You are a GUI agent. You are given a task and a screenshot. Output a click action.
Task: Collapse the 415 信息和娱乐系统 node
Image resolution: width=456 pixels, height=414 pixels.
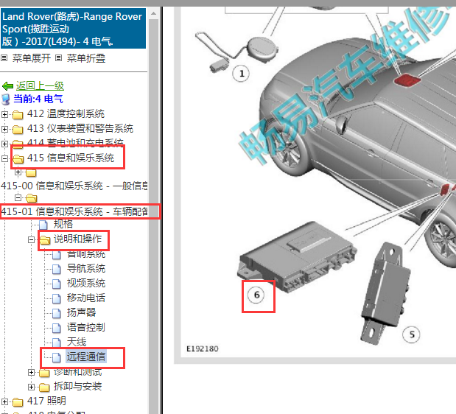pos(4,158)
